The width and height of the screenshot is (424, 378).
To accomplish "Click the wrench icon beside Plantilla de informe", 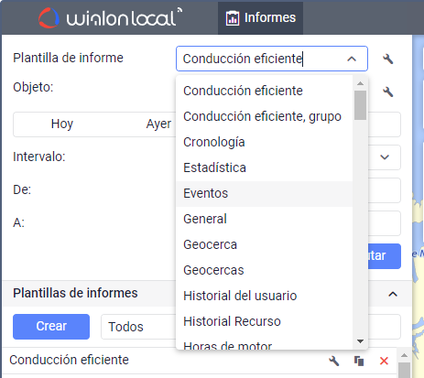I will pyautogui.click(x=388, y=59).
